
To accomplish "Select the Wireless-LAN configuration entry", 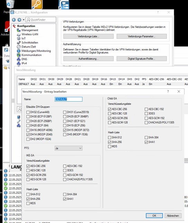I will point(30,34).
